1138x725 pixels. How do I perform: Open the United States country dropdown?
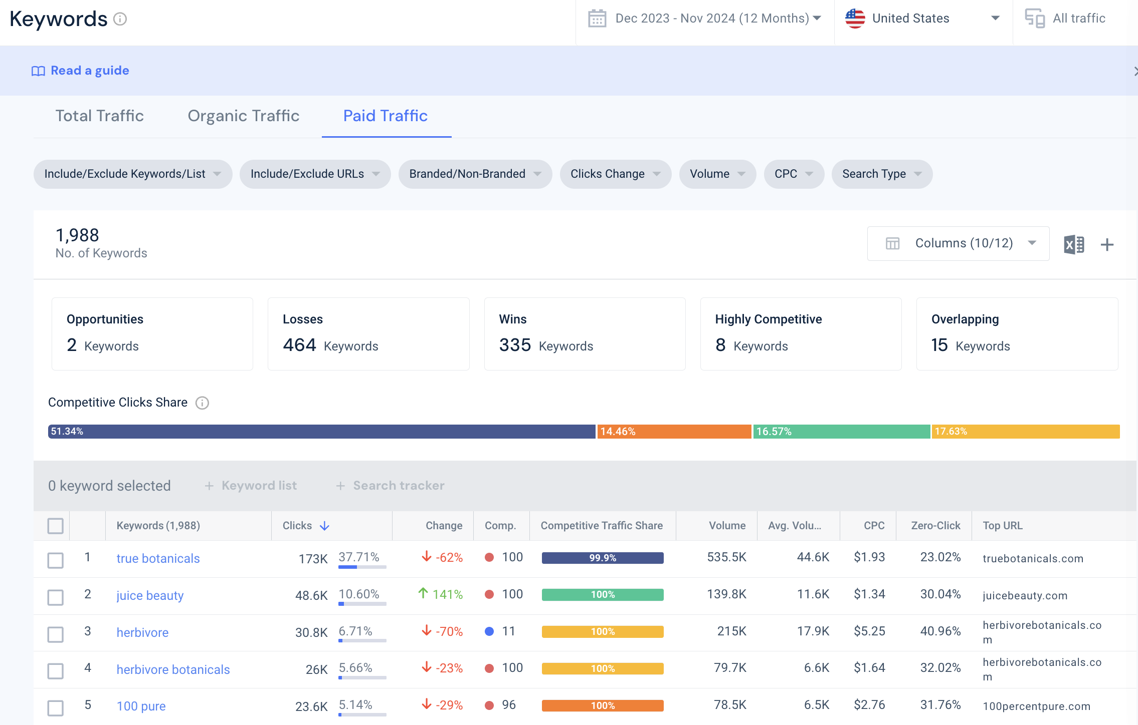923,19
